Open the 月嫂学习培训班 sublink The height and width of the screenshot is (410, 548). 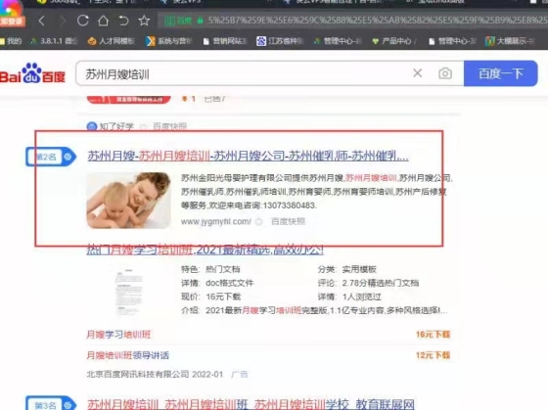point(118,335)
